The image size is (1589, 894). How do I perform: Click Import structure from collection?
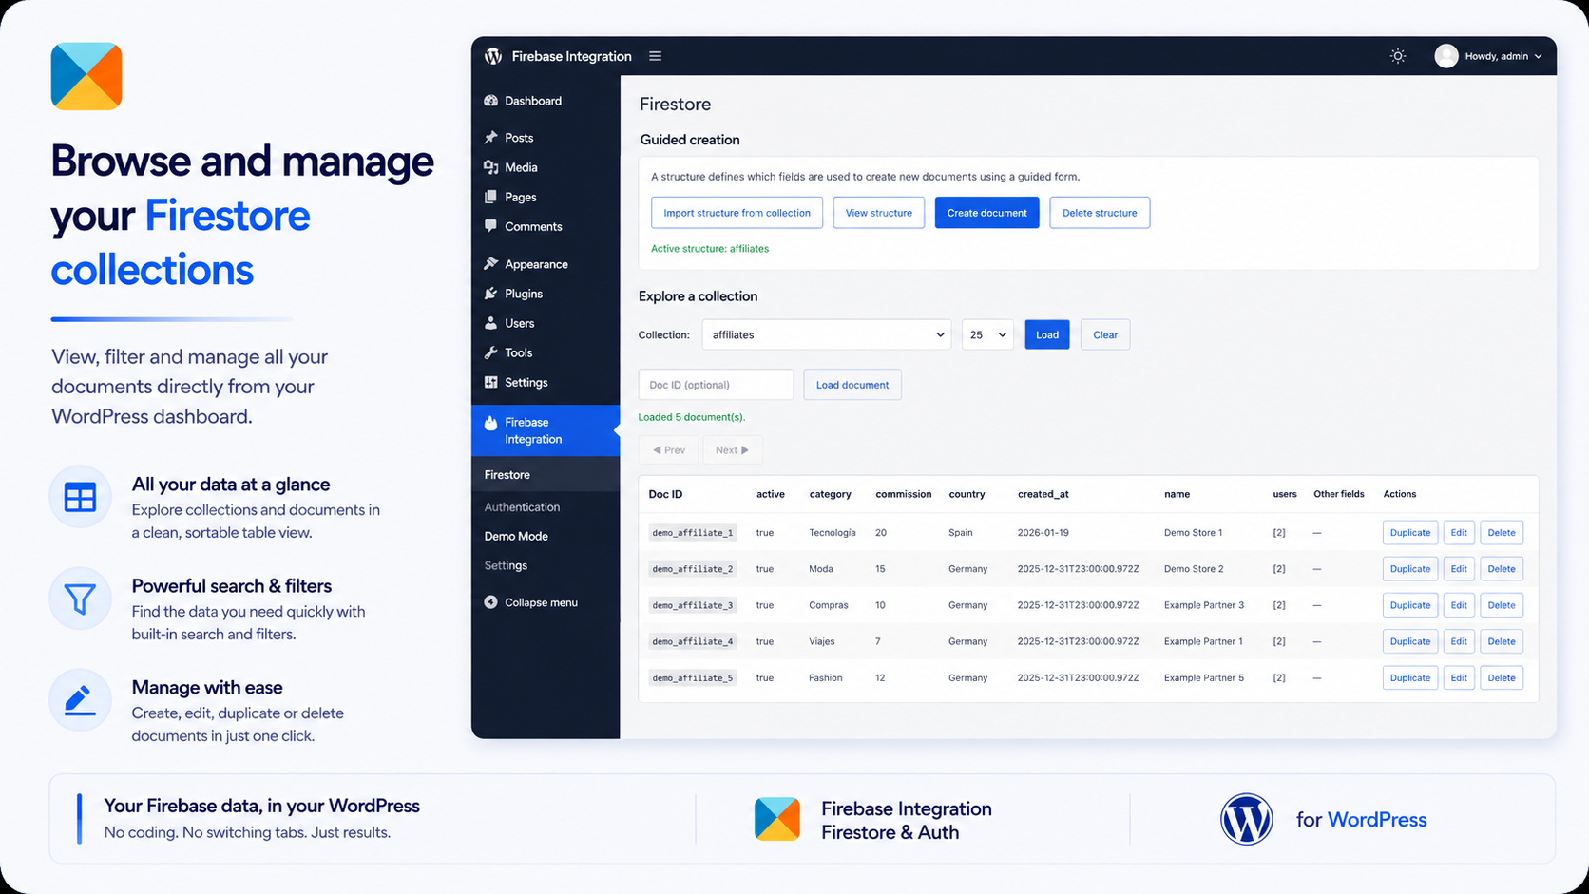pos(737,213)
